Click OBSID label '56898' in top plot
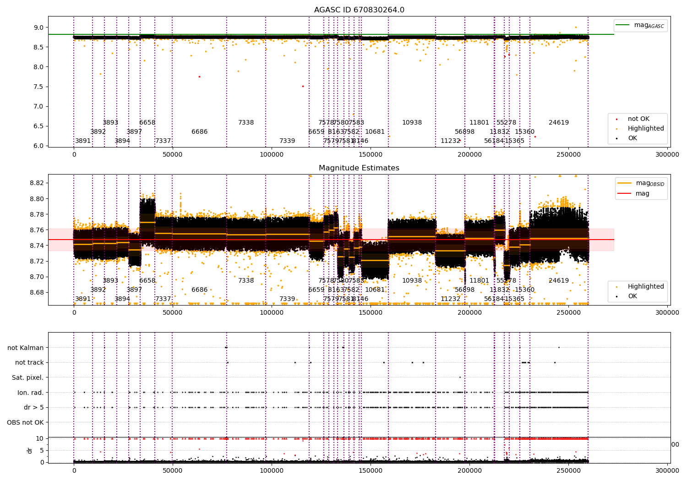The height and width of the screenshot is (481, 687). [465, 131]
